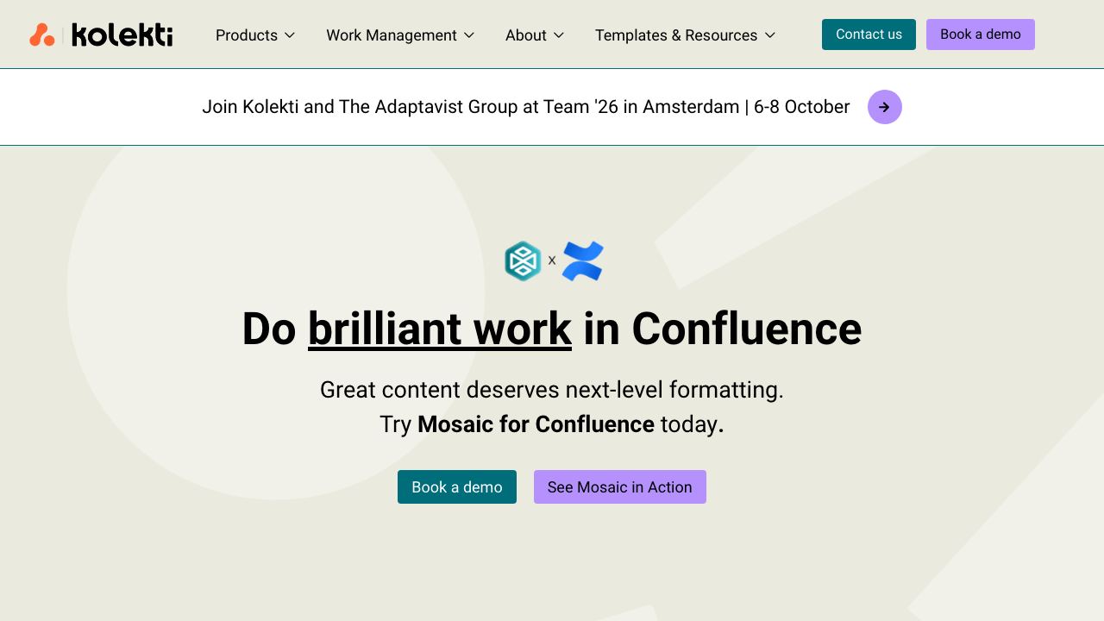Click the underlined brilliant work heading text
Screen dimensions: 1104x621
coord(440,329)
